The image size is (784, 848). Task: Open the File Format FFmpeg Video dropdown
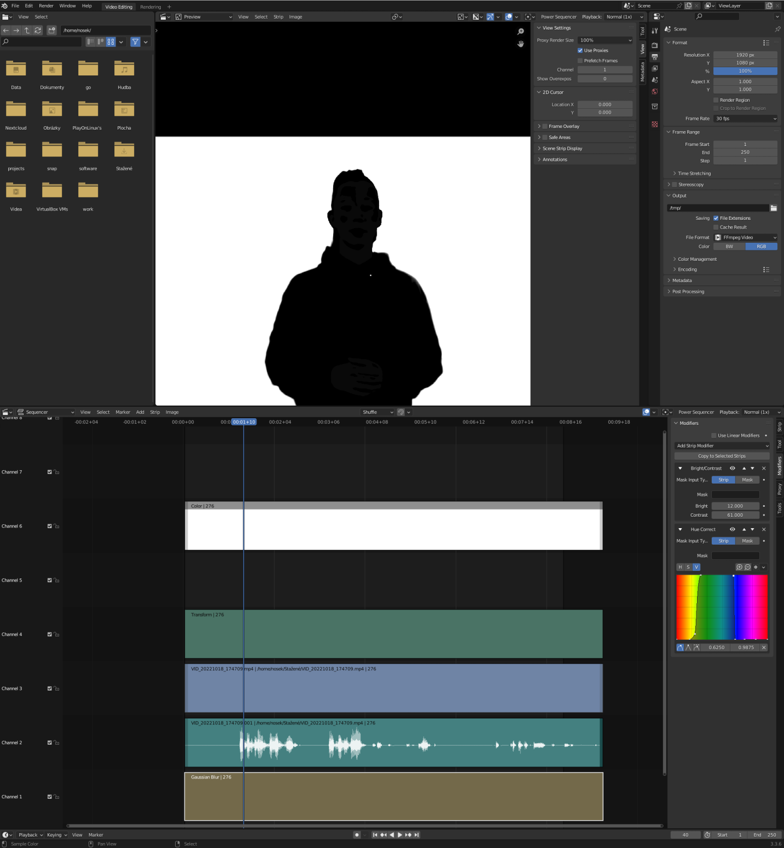(745, 237)
